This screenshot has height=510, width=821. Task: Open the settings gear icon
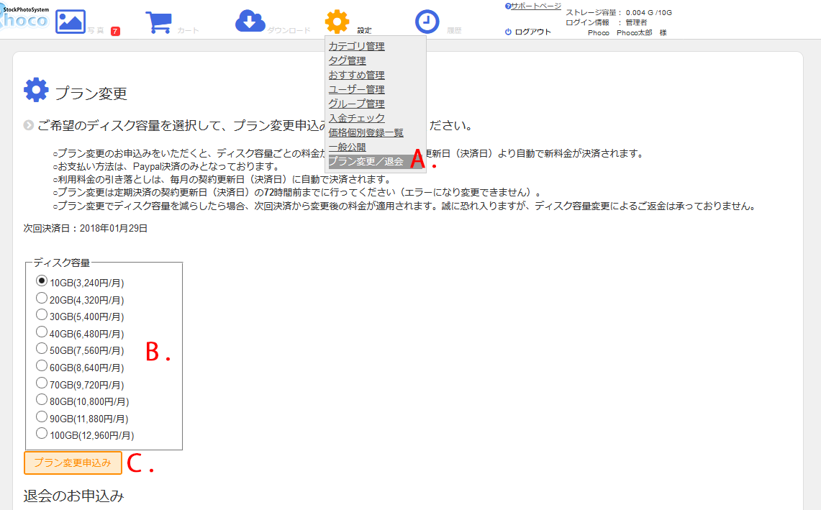pyautogui.click(x=337, y=22)
